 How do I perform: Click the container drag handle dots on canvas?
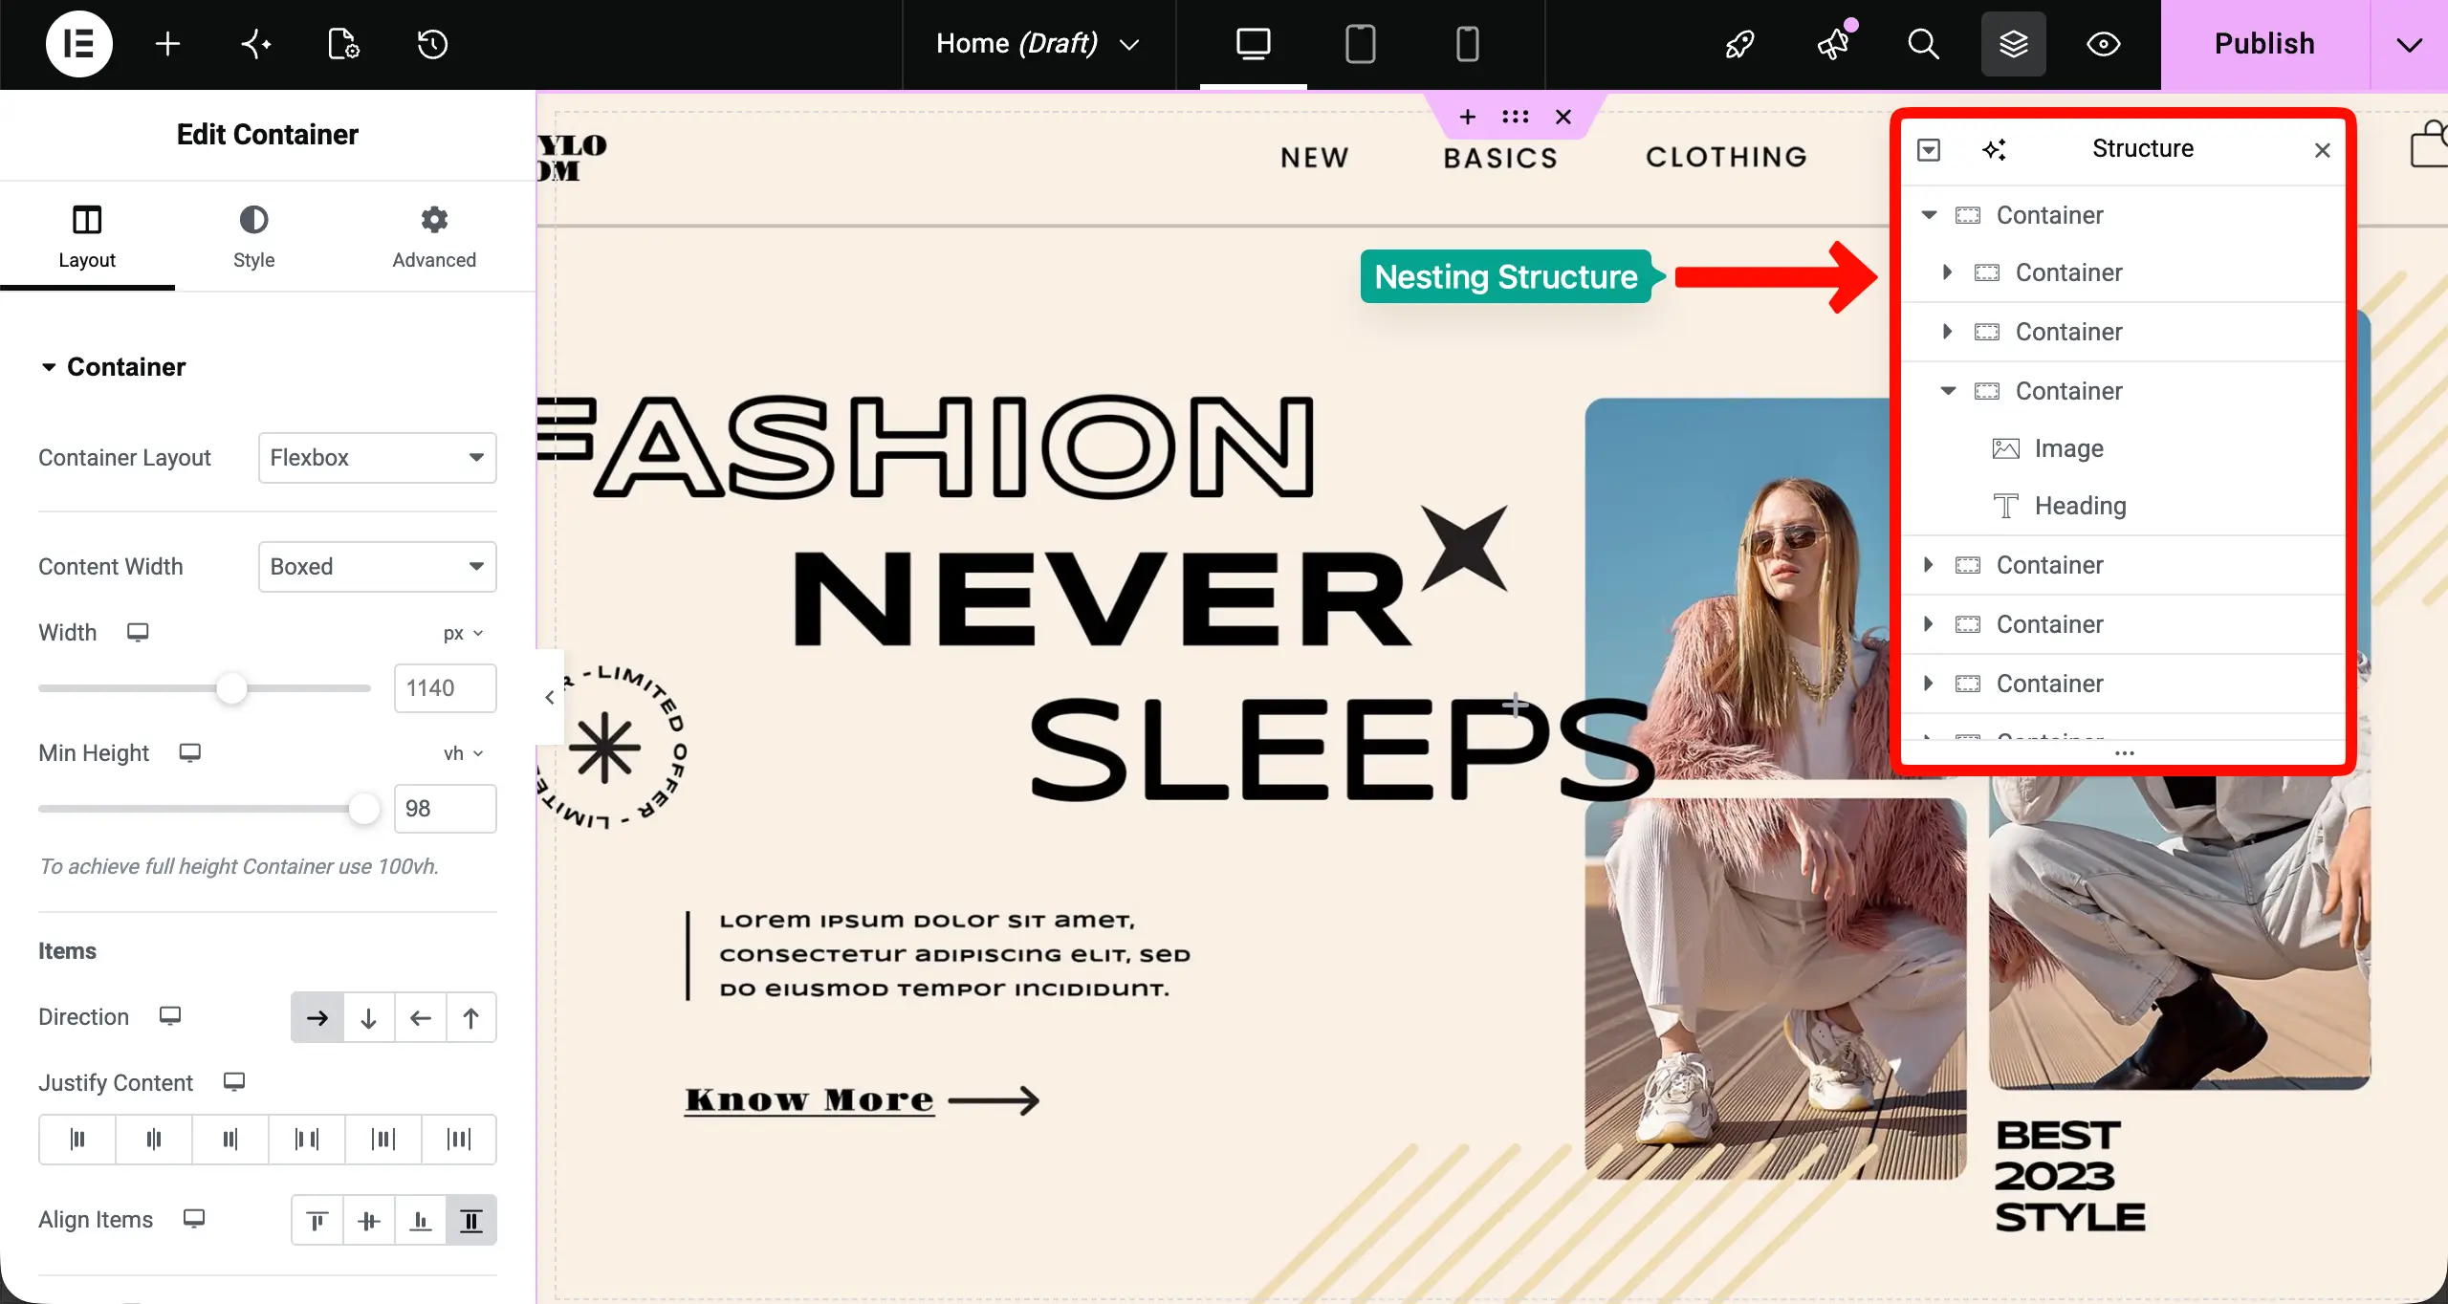1516,117
